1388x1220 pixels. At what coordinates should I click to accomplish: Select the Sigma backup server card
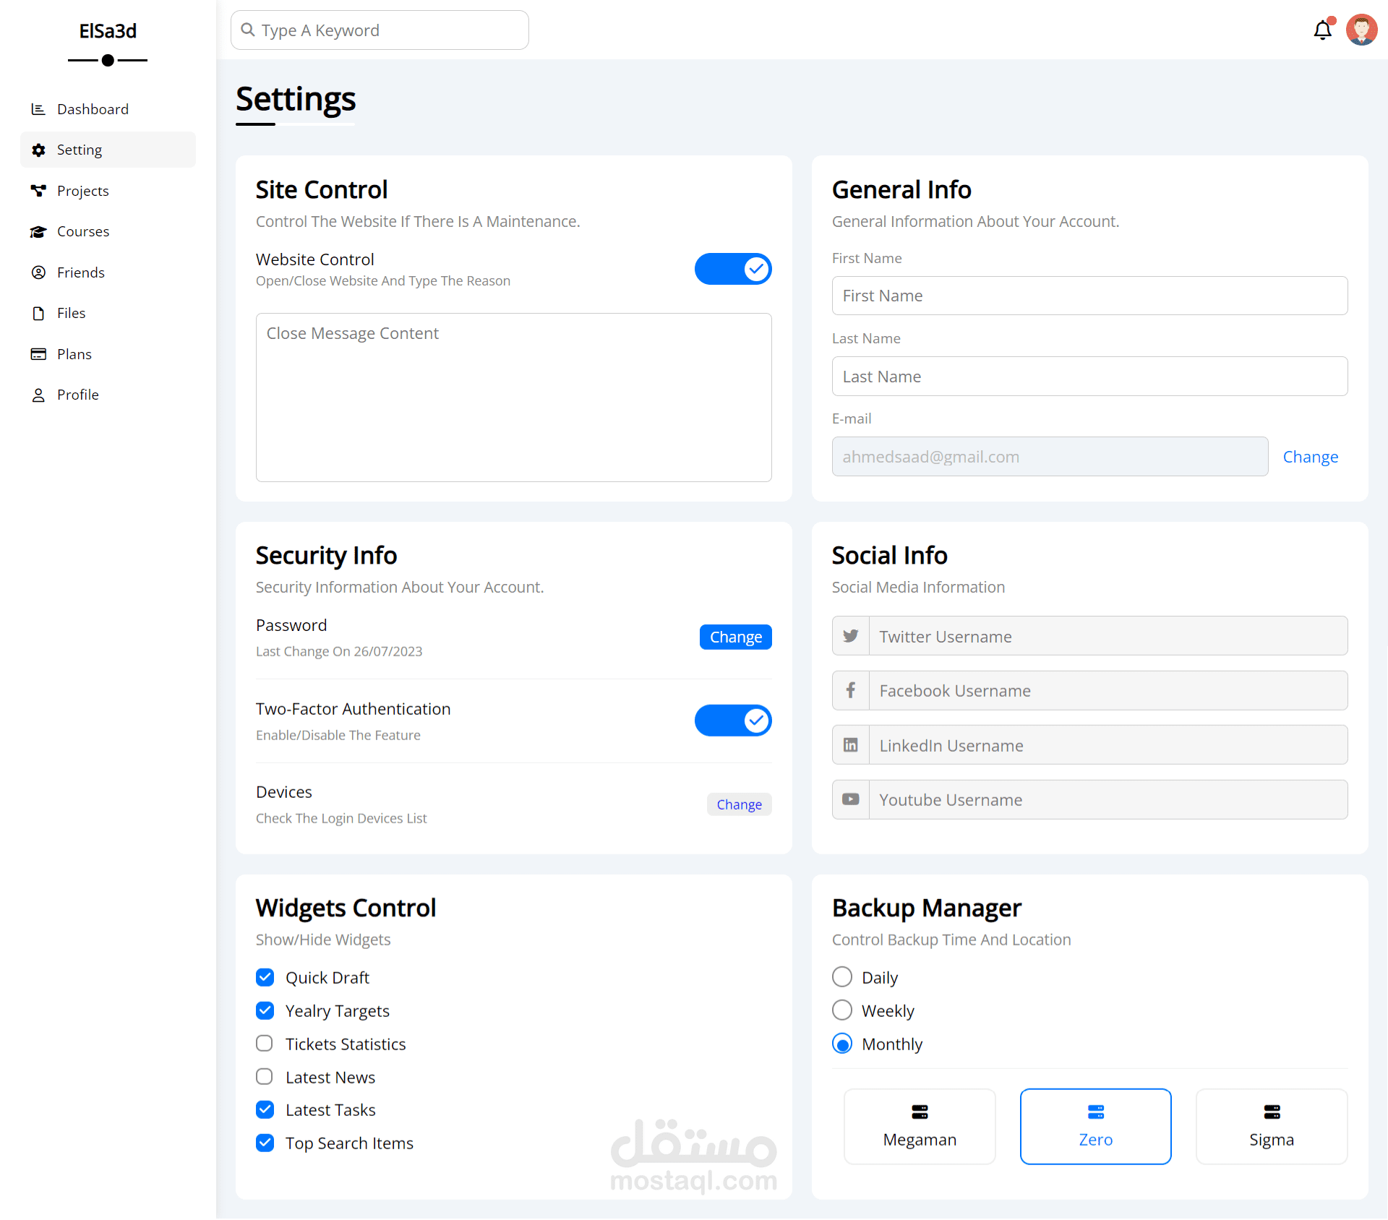[x=1271, y=1126]
